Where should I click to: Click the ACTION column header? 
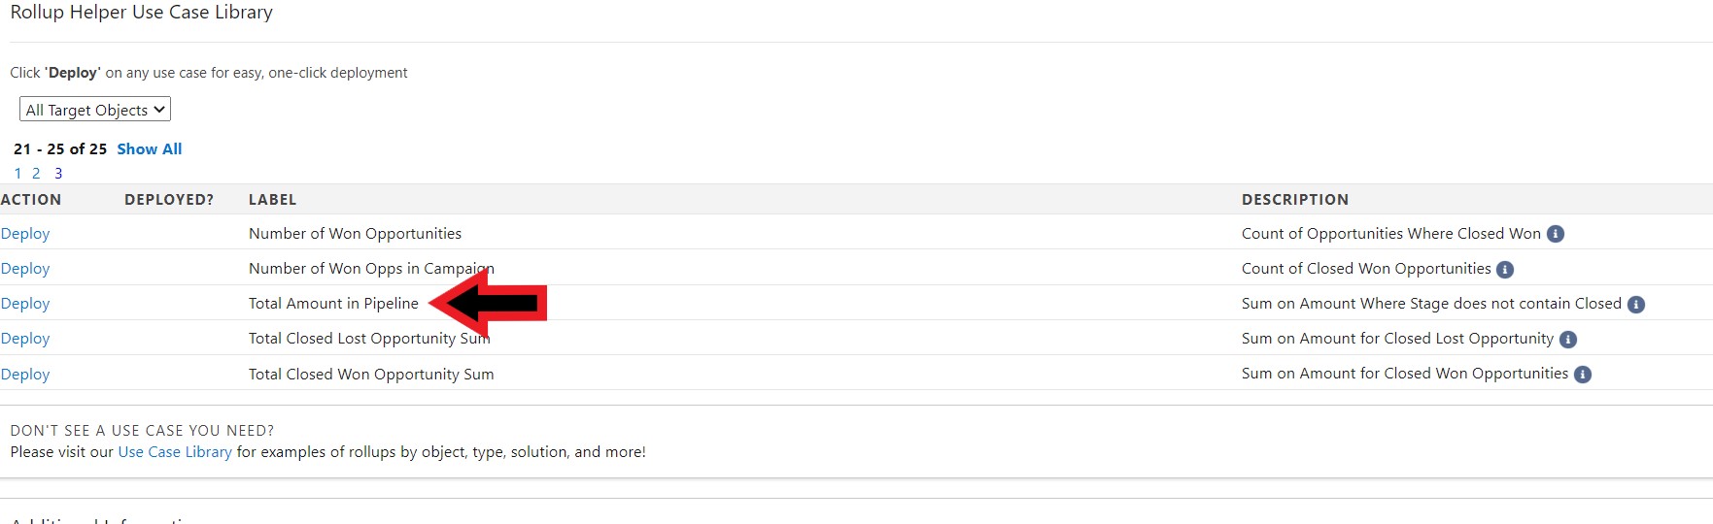pyautogui.click(x=31, y=200)
